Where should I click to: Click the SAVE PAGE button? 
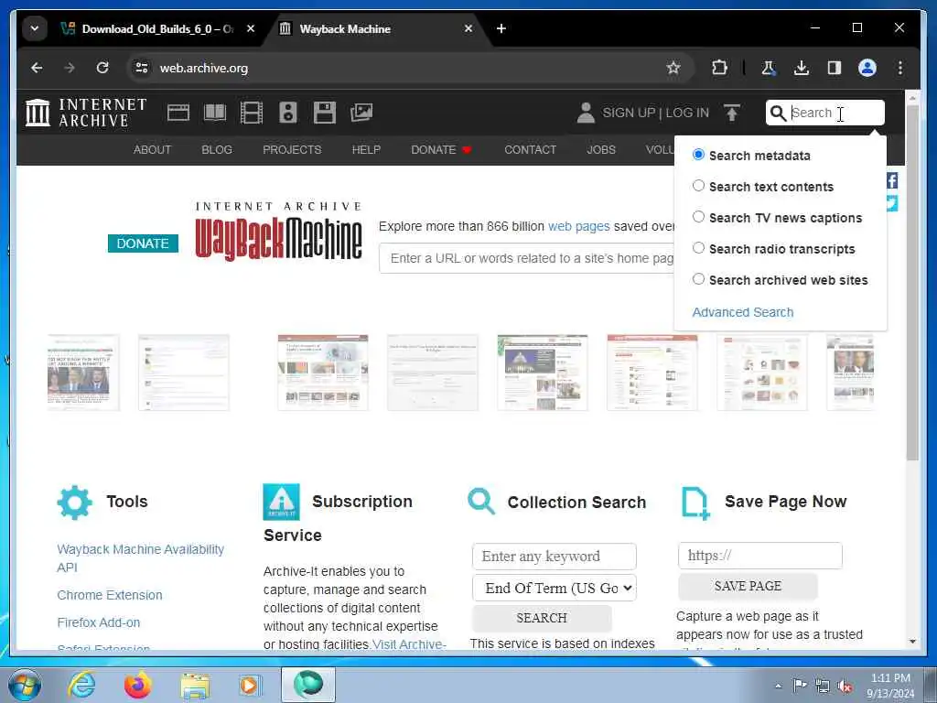pyautogui.click(x=748, y=587)
